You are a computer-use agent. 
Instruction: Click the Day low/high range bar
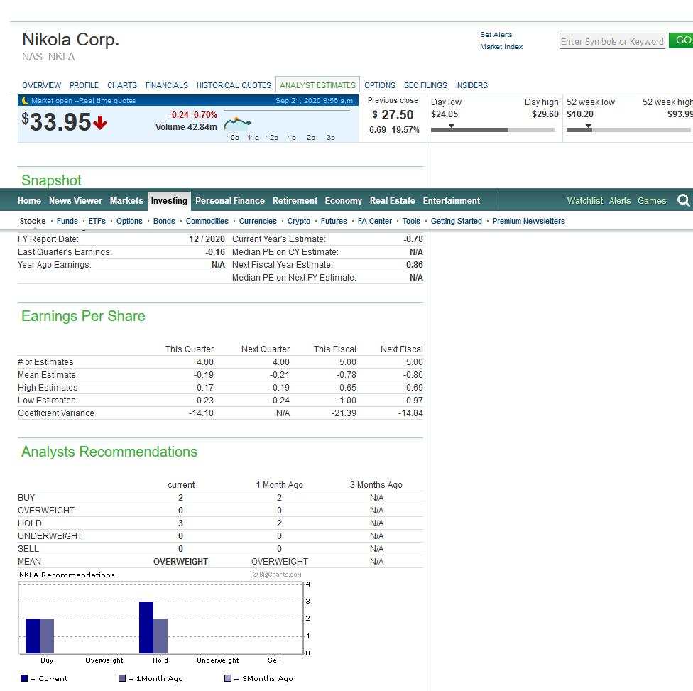[493, 129]
